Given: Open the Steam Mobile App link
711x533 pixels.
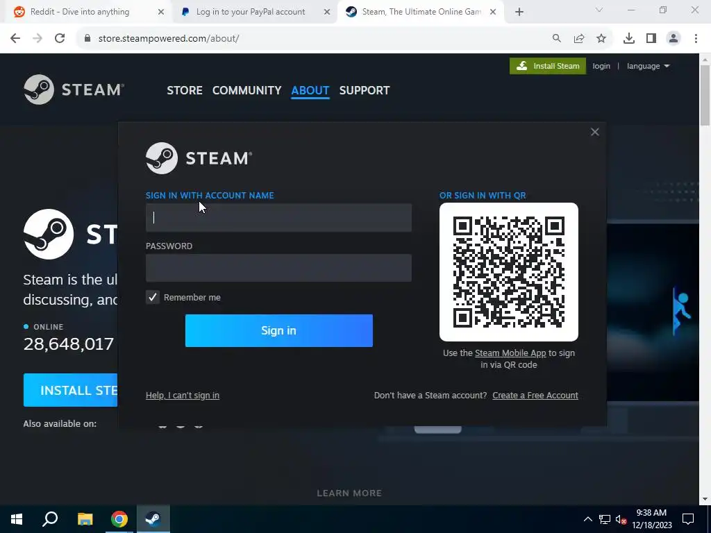Looking at the screenshot, I should pos(510,353).
